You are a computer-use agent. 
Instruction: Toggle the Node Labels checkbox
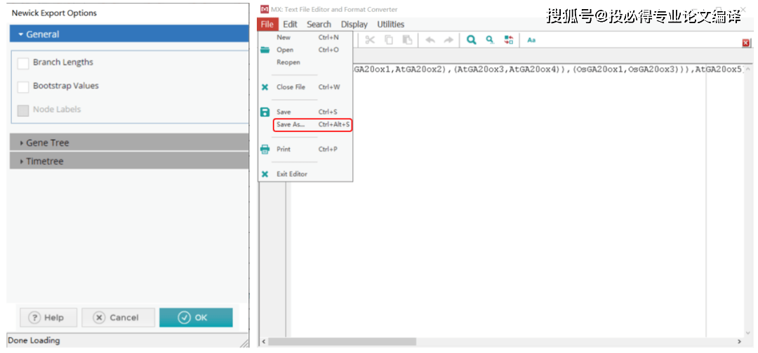(23, 110)
